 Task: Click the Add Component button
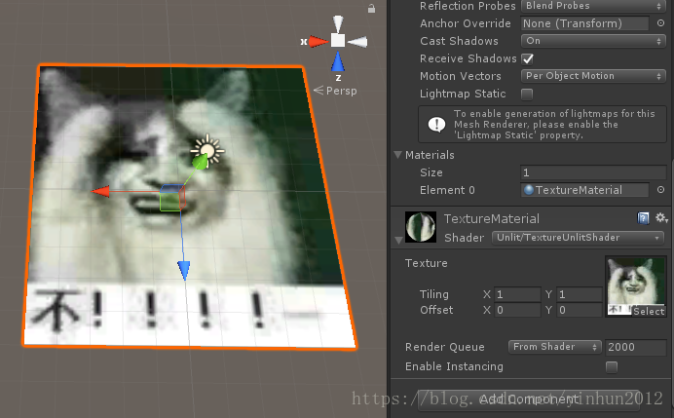pyautogui.click(x=529, y=399)
